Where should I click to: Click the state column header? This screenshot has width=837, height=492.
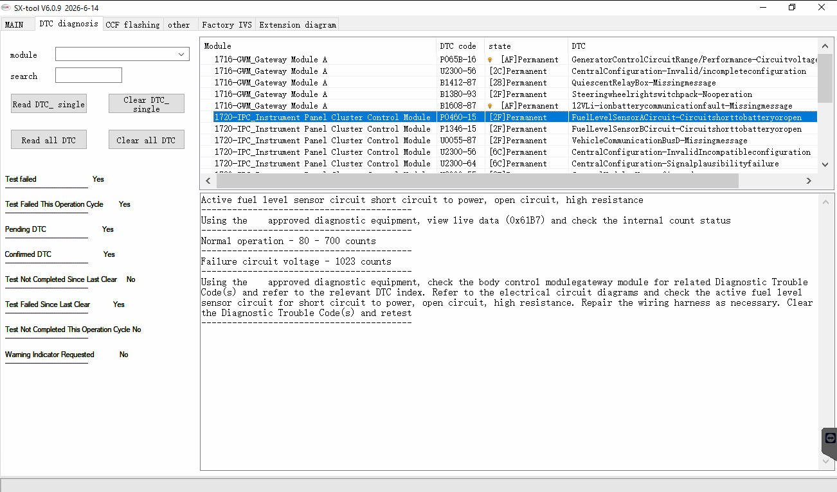526,46
